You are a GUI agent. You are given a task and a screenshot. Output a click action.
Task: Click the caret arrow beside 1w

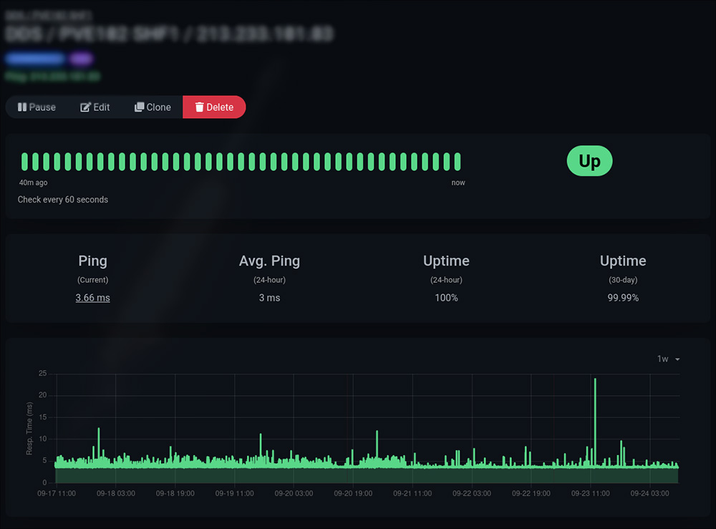tap(677, 359)
